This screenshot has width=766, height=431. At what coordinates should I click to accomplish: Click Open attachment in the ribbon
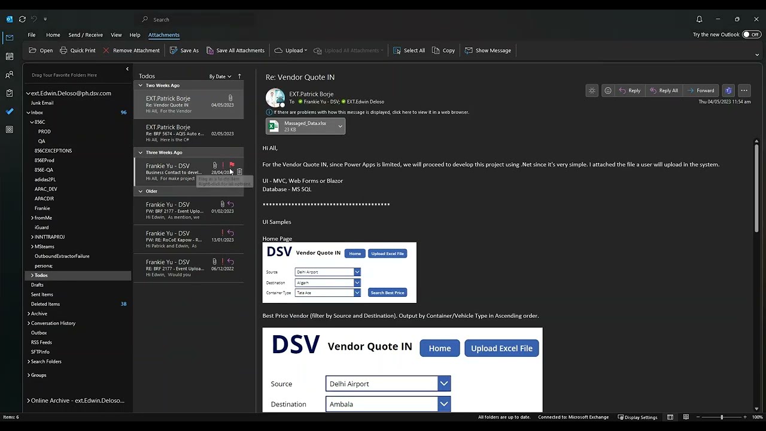pyautogui.click(x=41, y=50)
